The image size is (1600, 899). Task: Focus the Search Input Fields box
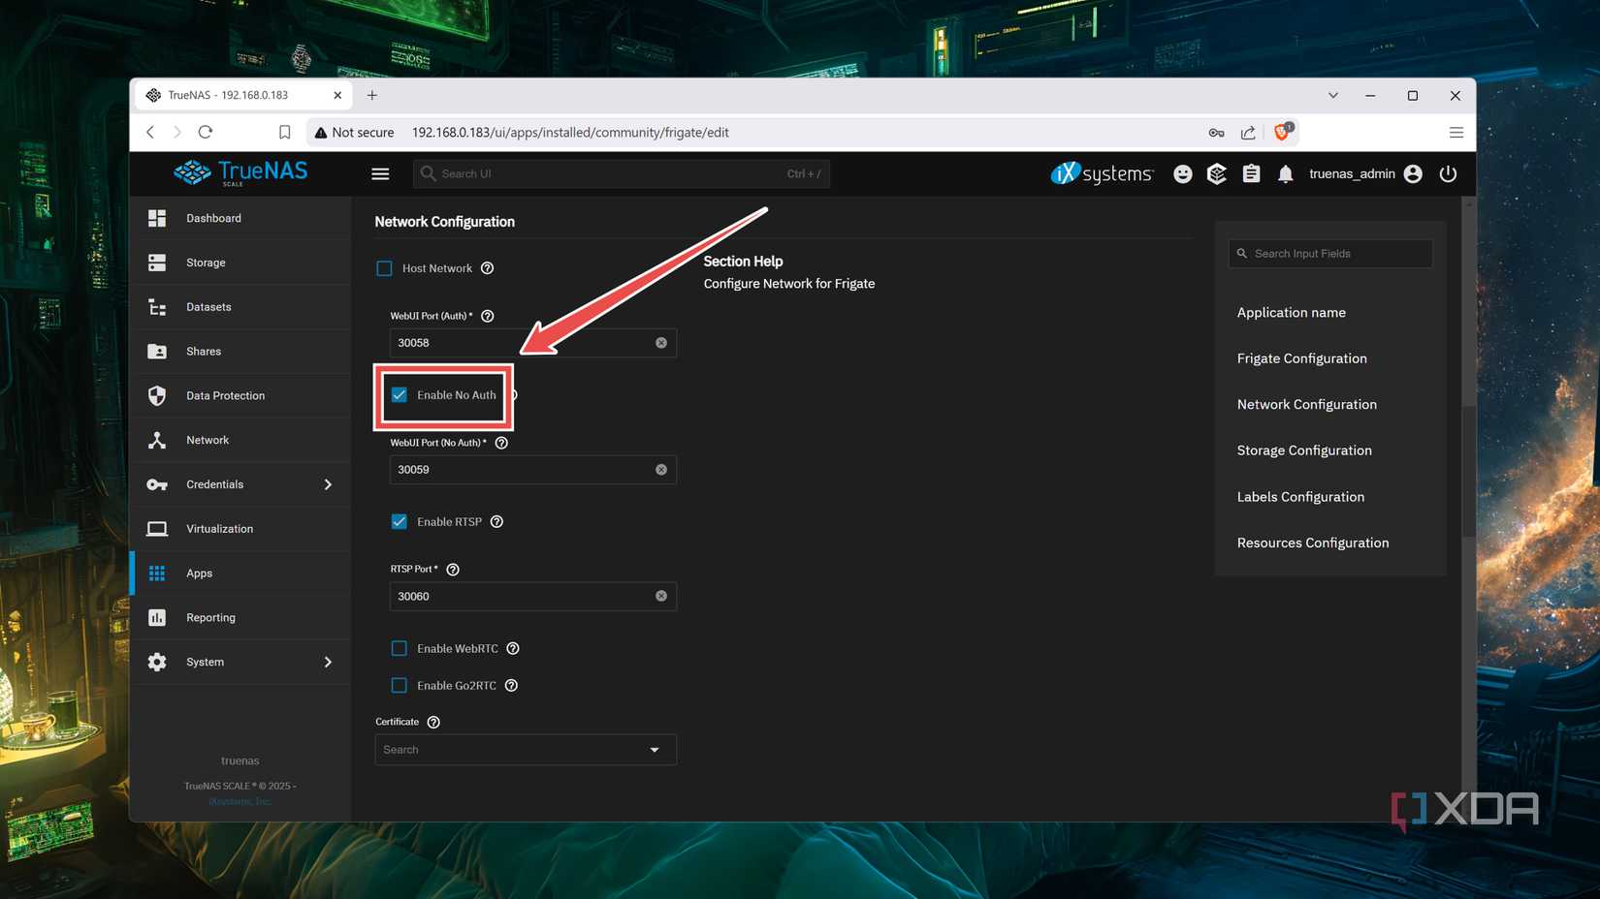(x=1330, y=254)
